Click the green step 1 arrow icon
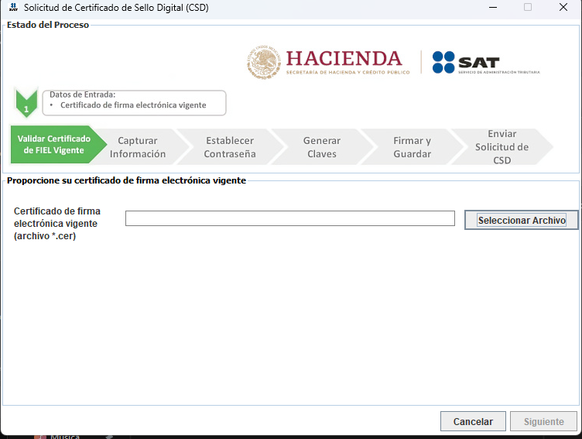The height and width of the screenshot is (439, 582). pos(26,103)
